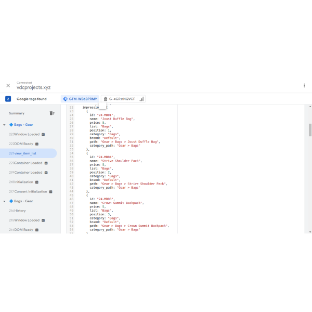Open the Summary view in the sidebar

point(16,113)
